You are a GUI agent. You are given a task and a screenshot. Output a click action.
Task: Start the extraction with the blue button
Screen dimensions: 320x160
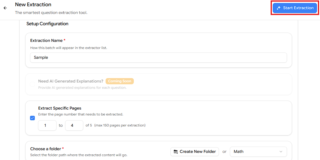pyautogui.click(x=295, y=8)
